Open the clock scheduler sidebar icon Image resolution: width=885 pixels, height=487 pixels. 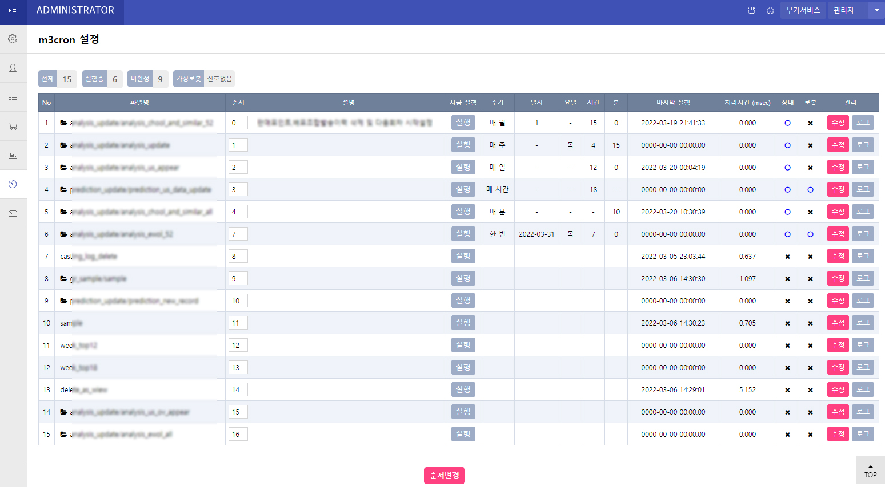click(13, 184)
